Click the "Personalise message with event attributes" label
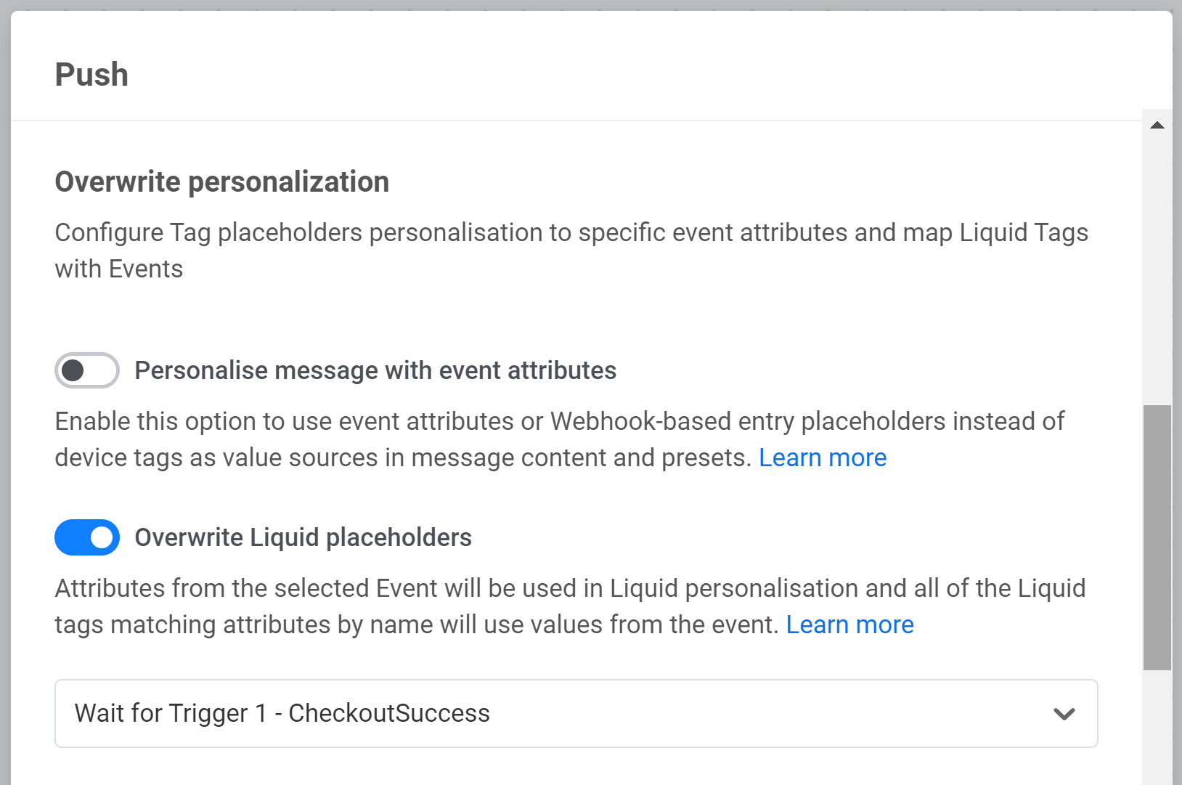 375,370
